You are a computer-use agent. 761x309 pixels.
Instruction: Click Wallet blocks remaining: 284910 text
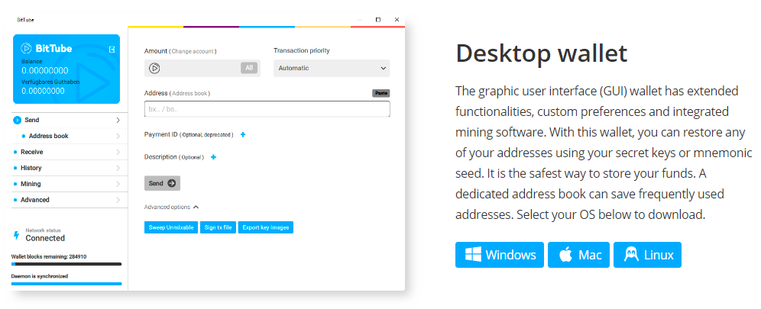point(49,256)
